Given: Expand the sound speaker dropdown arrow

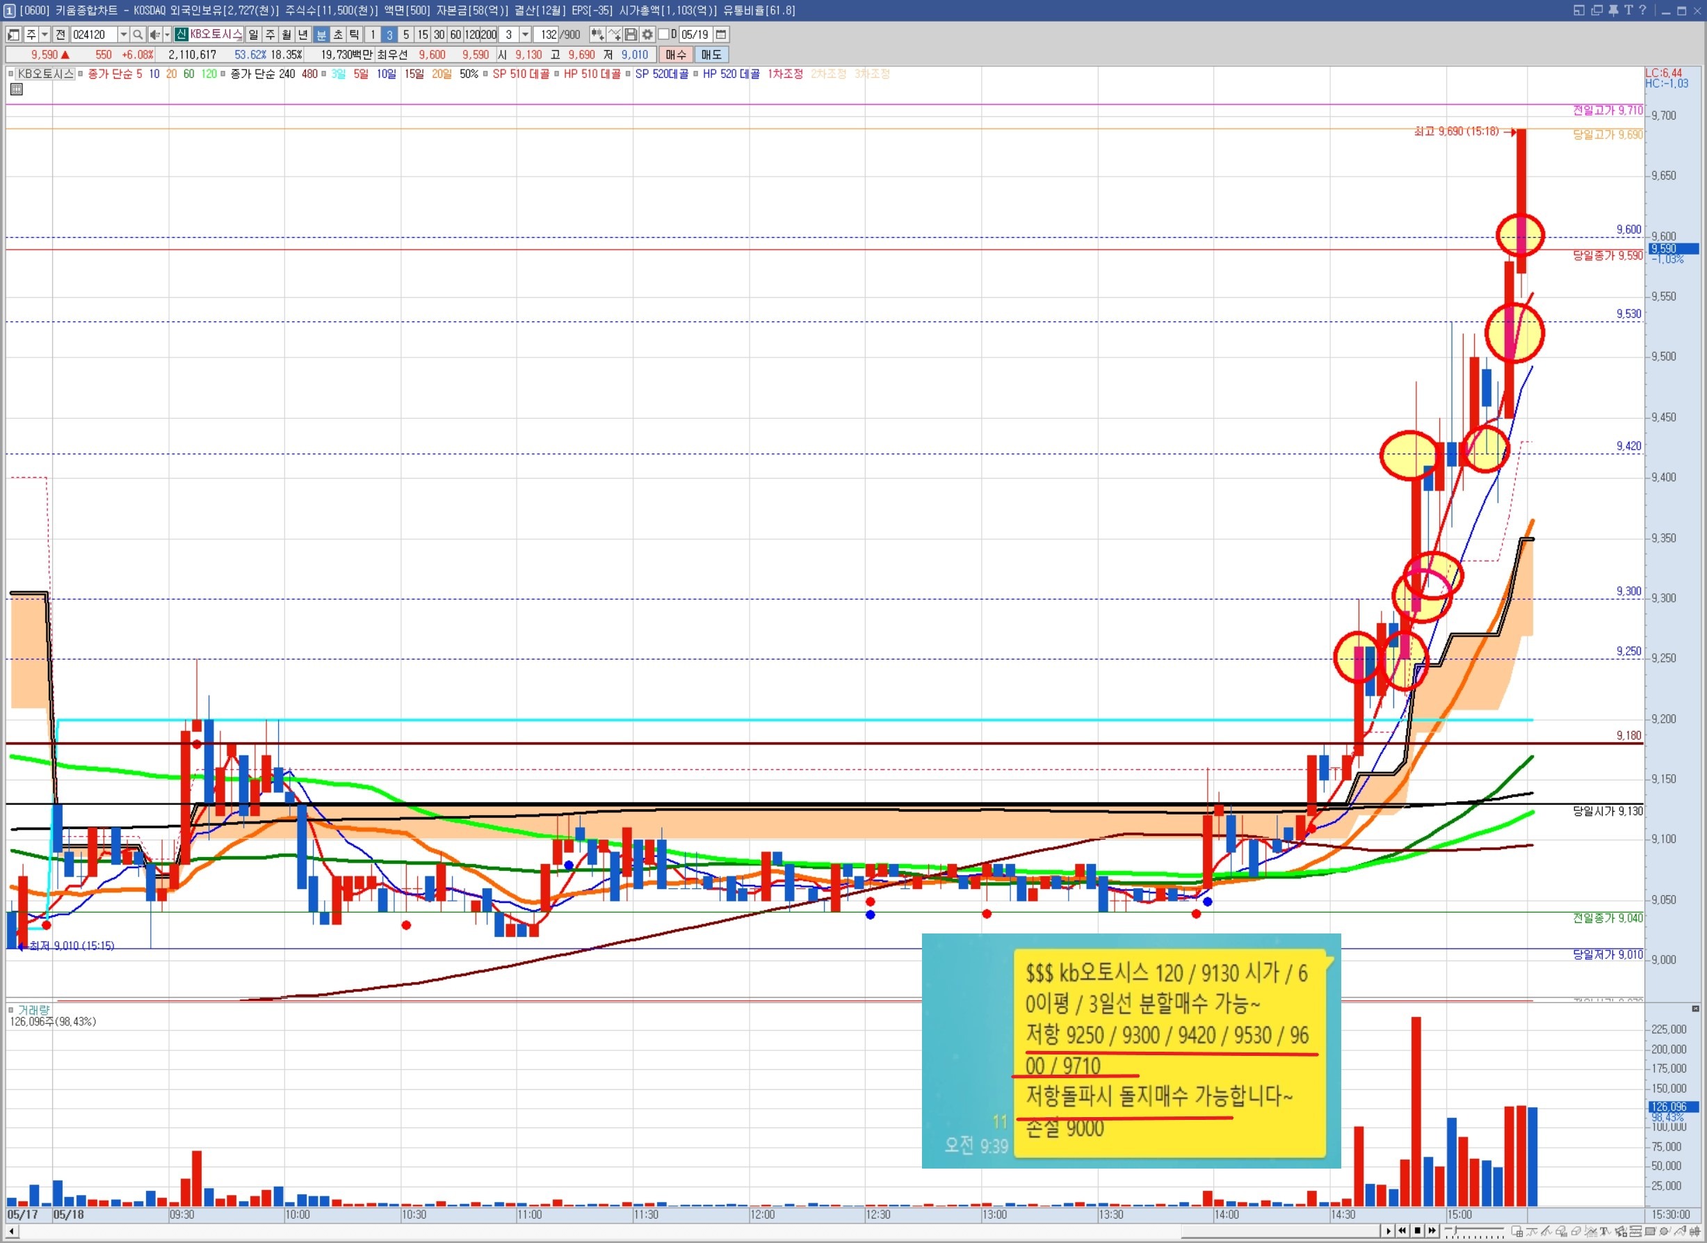Looking at the screenshot, I should [x=167, y=35].
